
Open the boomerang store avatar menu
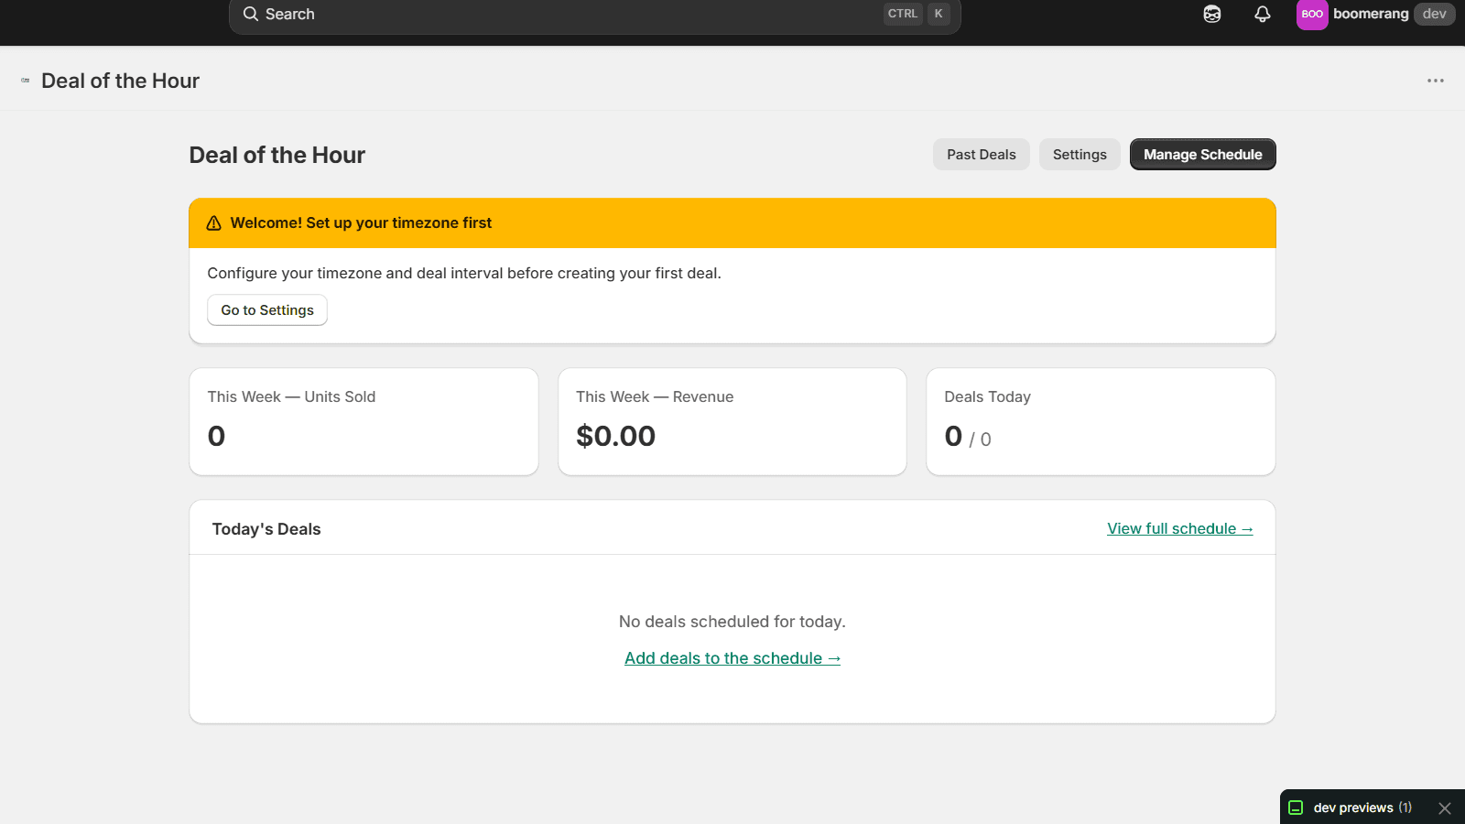pyautogui.click(x=1312, y=14)
